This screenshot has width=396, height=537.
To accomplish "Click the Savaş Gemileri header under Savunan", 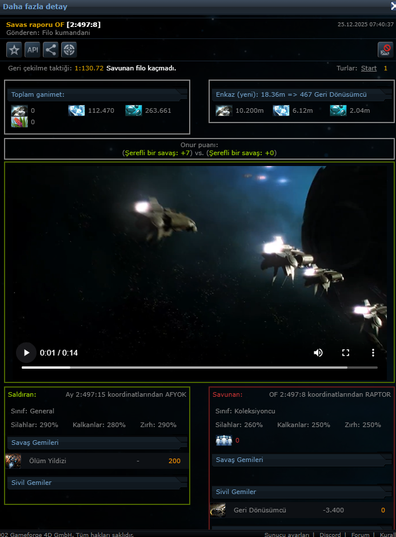I will [x=302, y=460].
